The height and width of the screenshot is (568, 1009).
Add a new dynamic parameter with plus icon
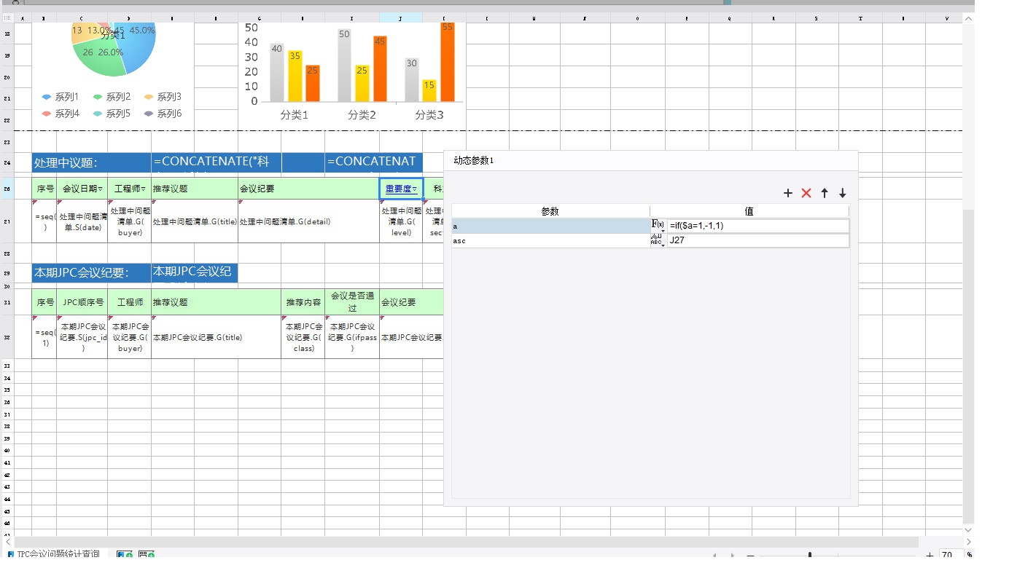(787, 193)
